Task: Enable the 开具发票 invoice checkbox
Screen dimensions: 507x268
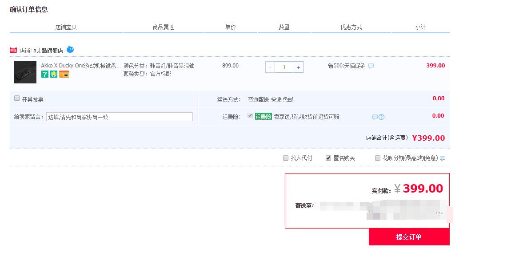Action: [x=17, y=98]
